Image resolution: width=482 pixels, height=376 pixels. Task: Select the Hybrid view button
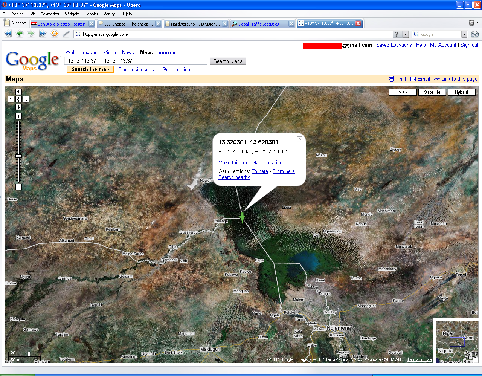click(x=461, y=92)
